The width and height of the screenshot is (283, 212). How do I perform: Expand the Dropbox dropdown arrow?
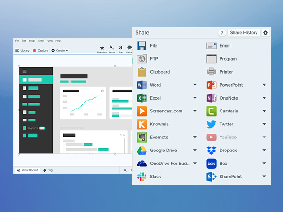tap(264, 150)
